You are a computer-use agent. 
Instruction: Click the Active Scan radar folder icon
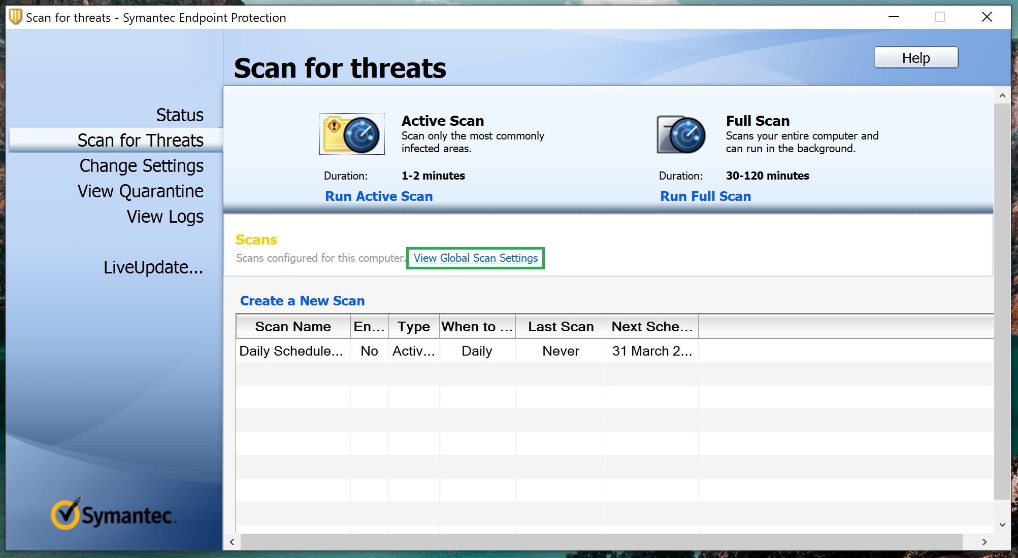point(352,134)
